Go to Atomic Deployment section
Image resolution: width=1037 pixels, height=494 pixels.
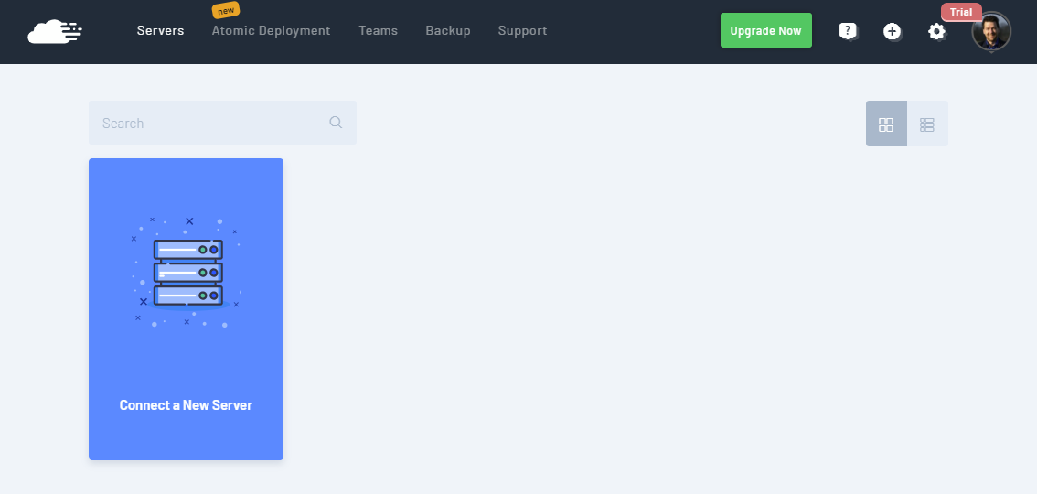271,30
